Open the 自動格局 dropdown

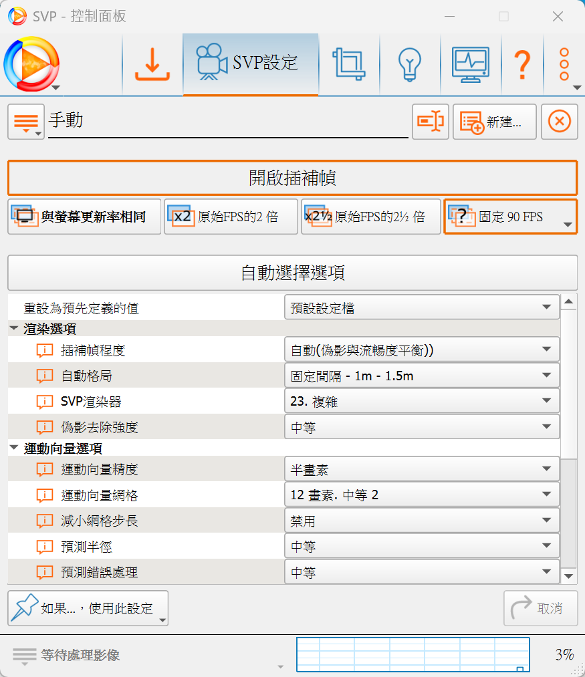click(422, 375)
